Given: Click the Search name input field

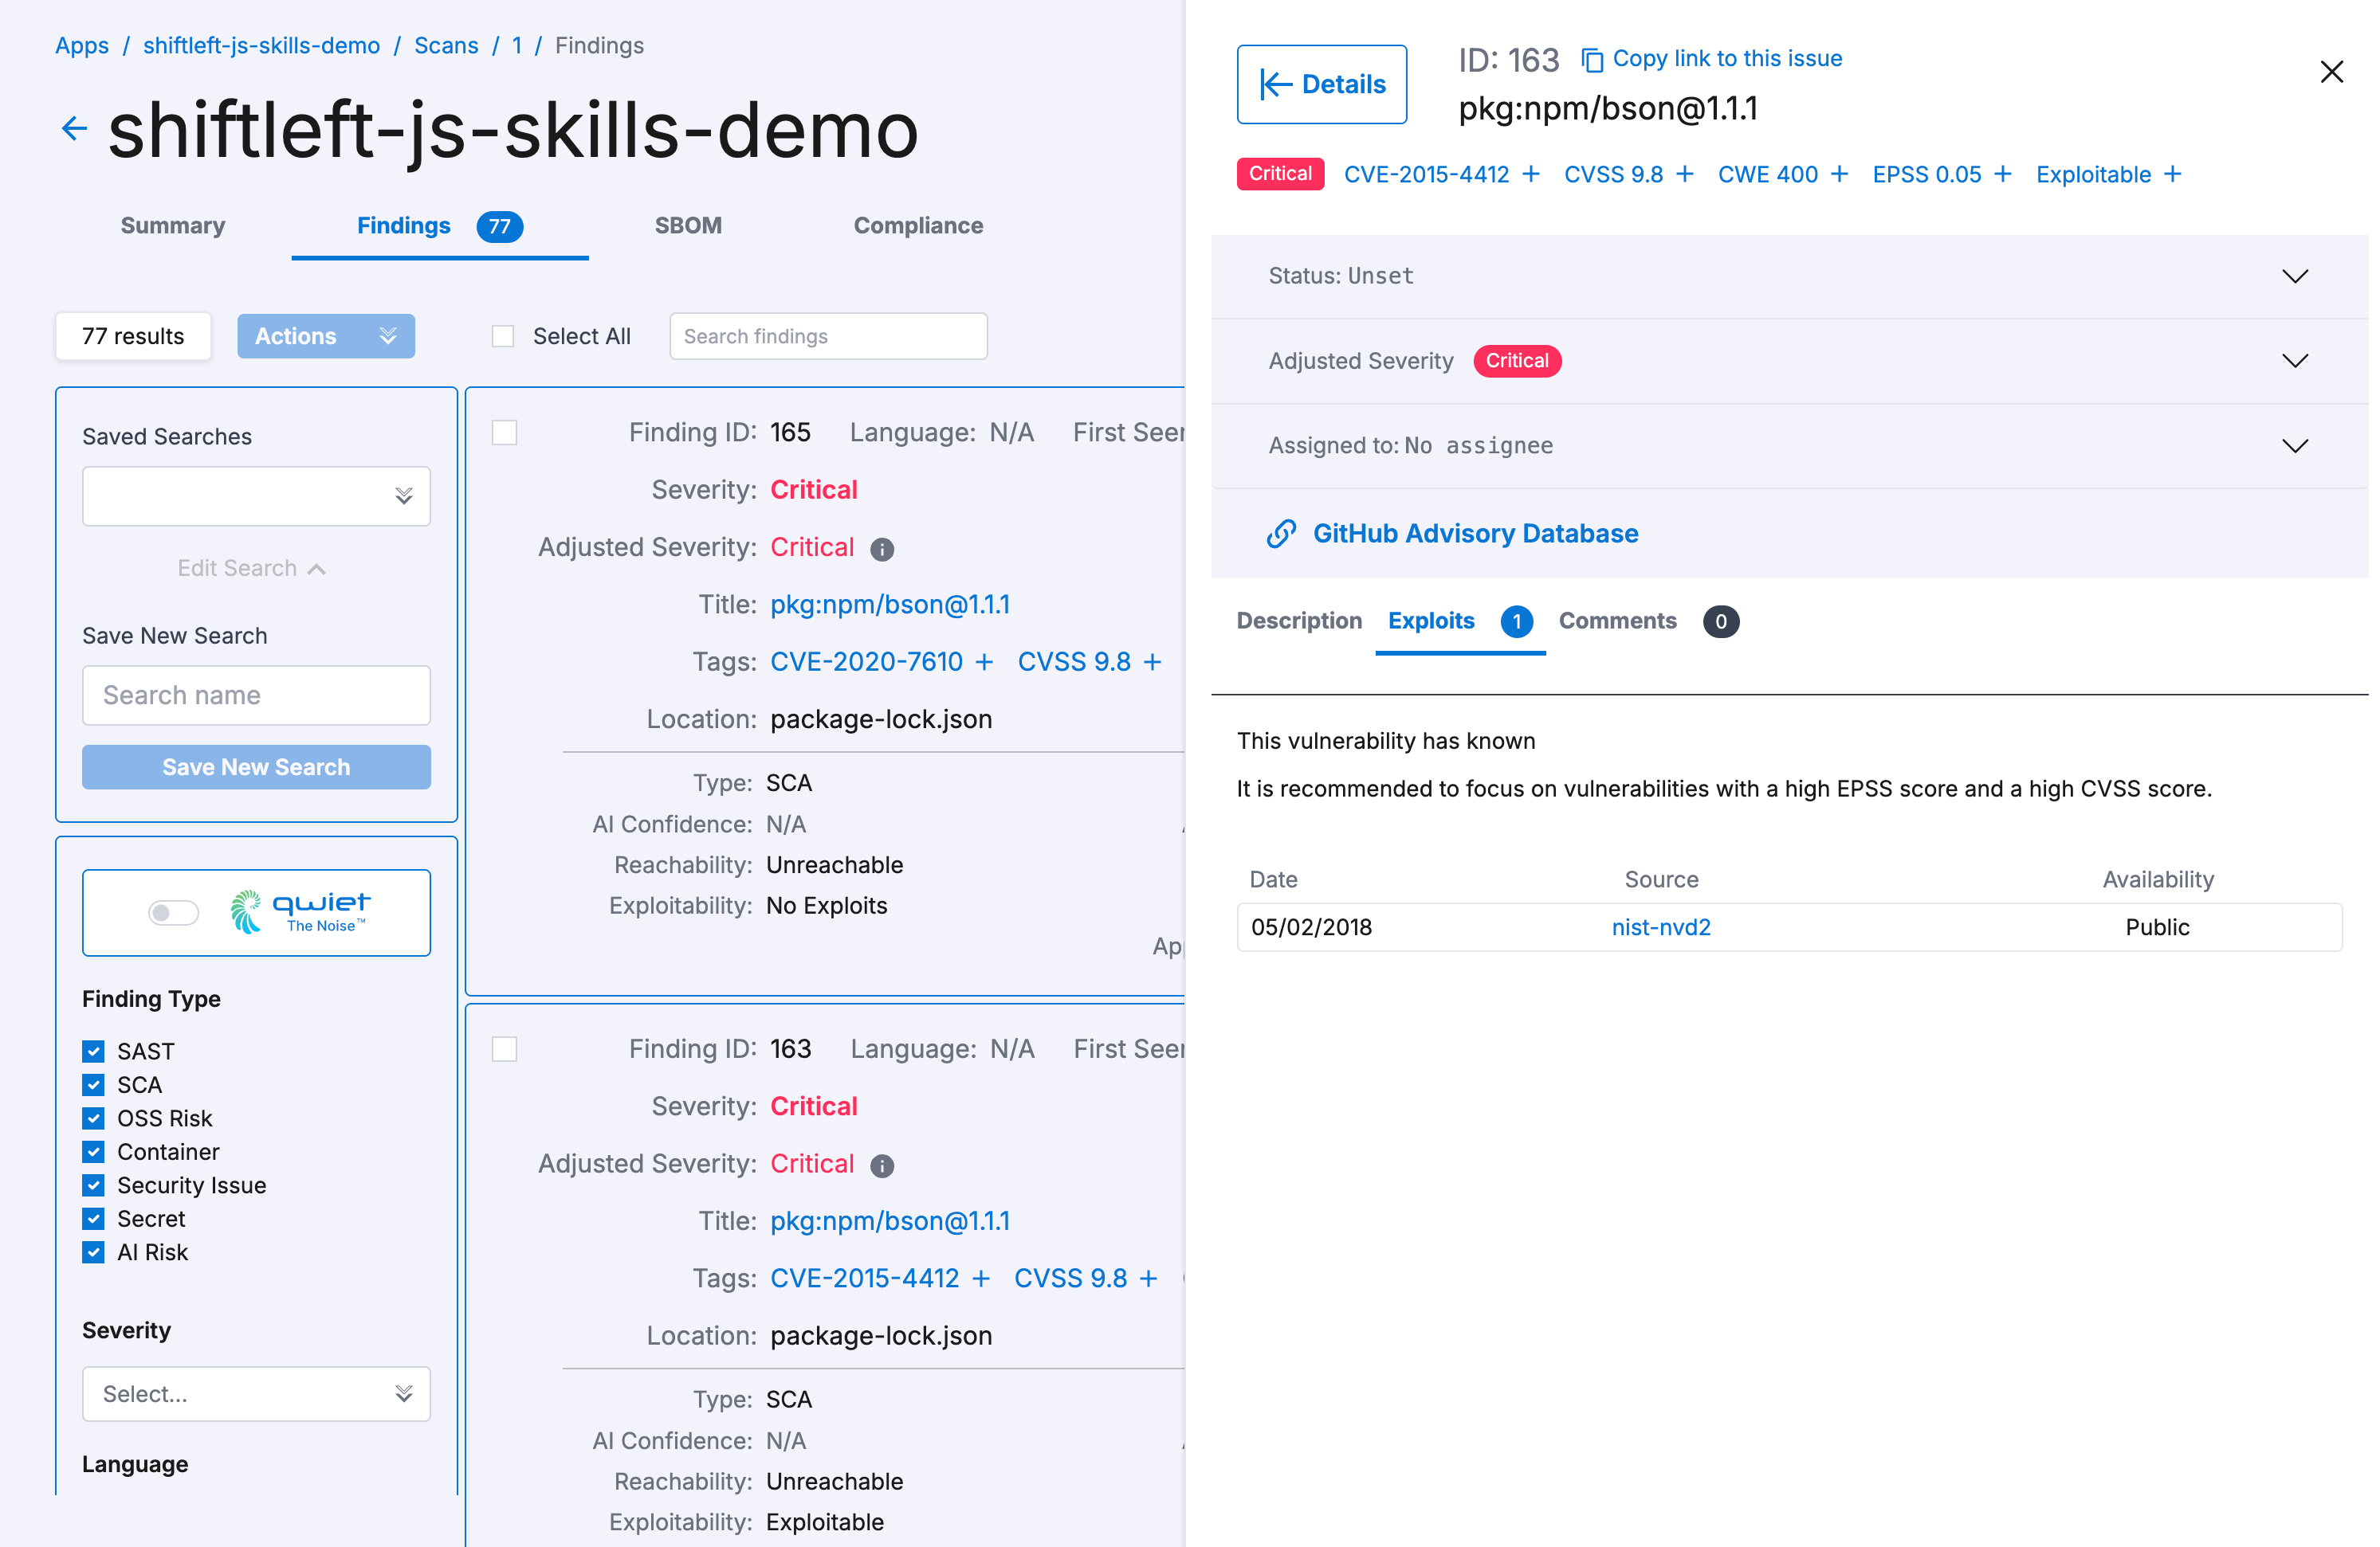Looking at the screenshot, I should pyautogui.click(x=256, y=695).
